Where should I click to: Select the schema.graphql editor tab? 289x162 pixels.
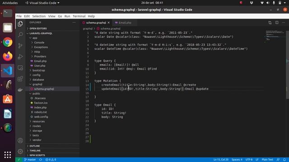click(x=96, y=22)
